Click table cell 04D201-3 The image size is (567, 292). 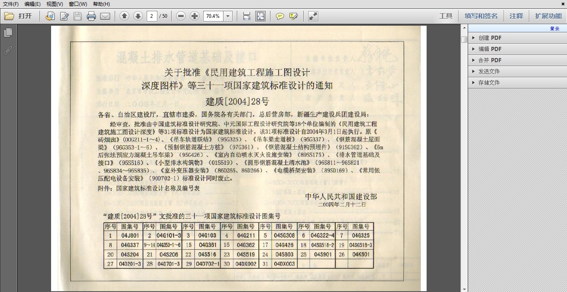coord(130,264)
